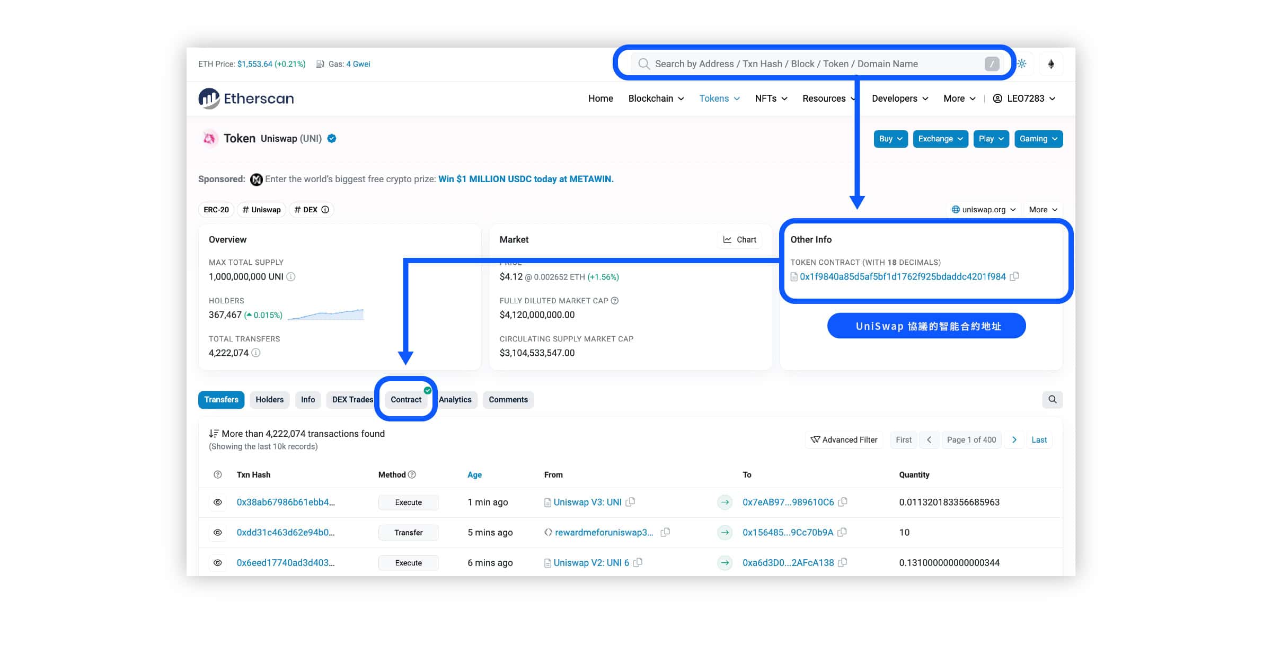Open the Market Chart button

click(x=740, y=240)
